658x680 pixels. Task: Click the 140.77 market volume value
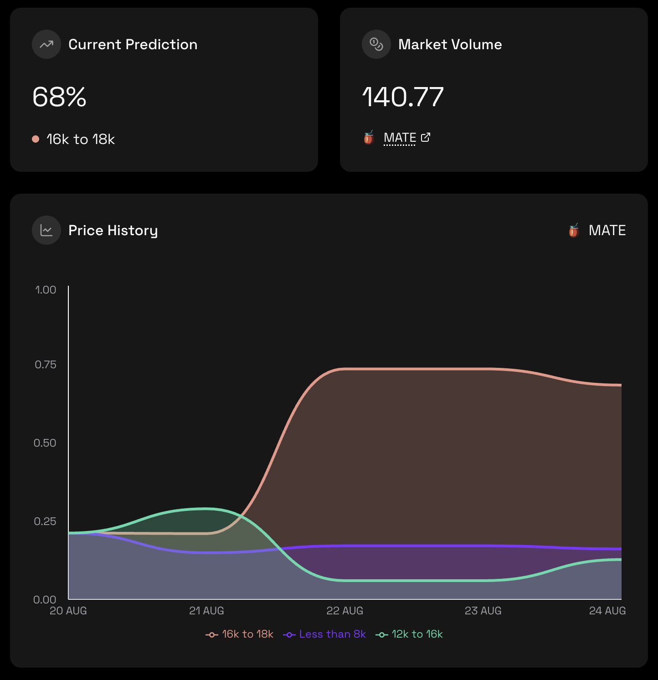click(403, 97)
